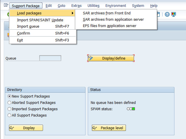Screen dimensions: 186x139
Task: Click the Queue input field
Action: click(x=50, y=58)
